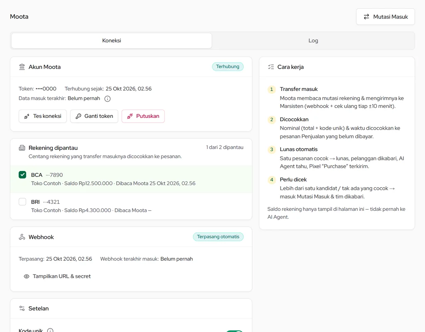
Task: Click the checklist icon beside Cara kerja
Action: [x=271, y=67]
